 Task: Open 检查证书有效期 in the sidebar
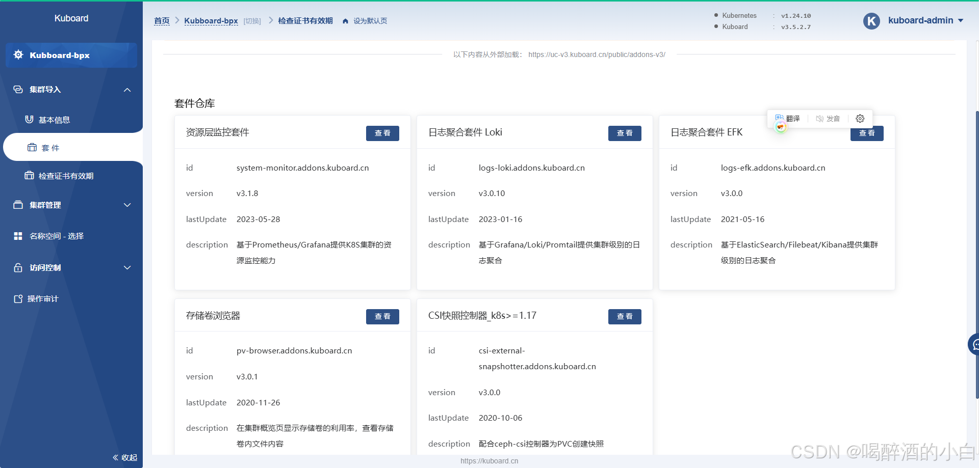(66, 176)
